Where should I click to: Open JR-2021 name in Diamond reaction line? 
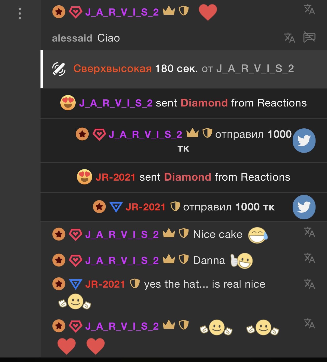[115, 177]
